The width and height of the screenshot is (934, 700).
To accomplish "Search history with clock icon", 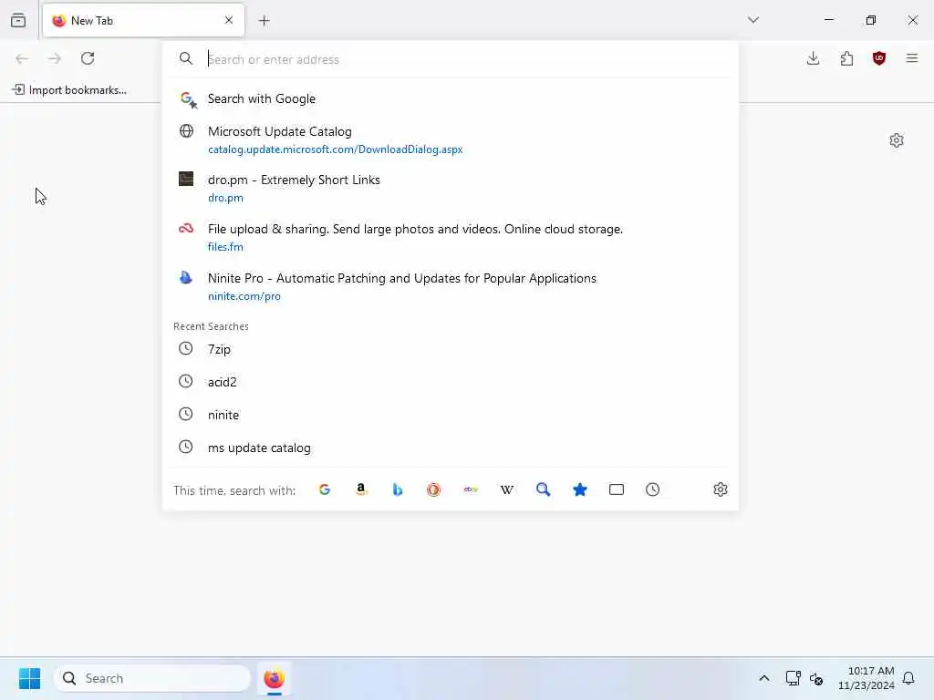I will [653, 489].
